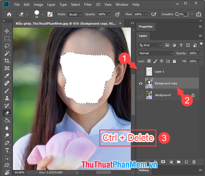Select the History Brush tool
Screen dimensions: 205x176
tap(7, 105)
